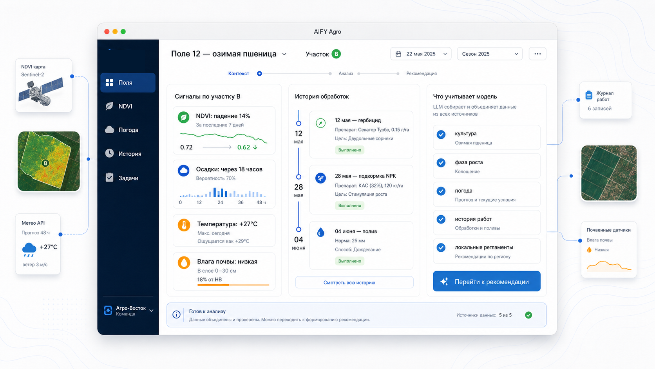The height and width of the screenshot is (369, 655).
Task: Open the Сезон 2025 dropdown
Action: click(x=490, y=54)
